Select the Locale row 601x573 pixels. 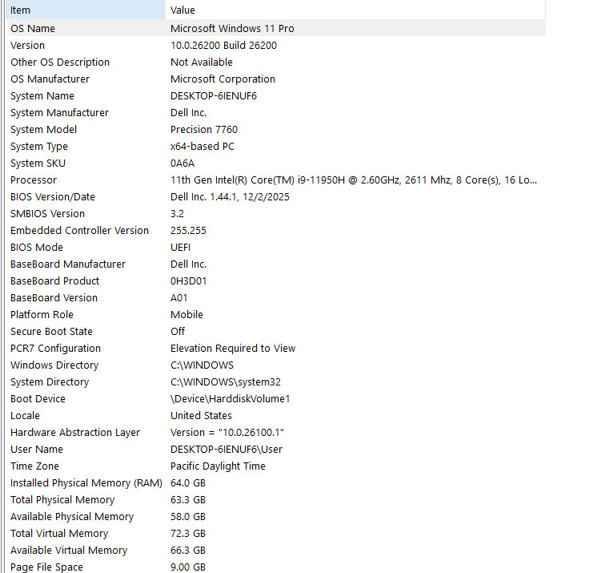coord(277,416)
